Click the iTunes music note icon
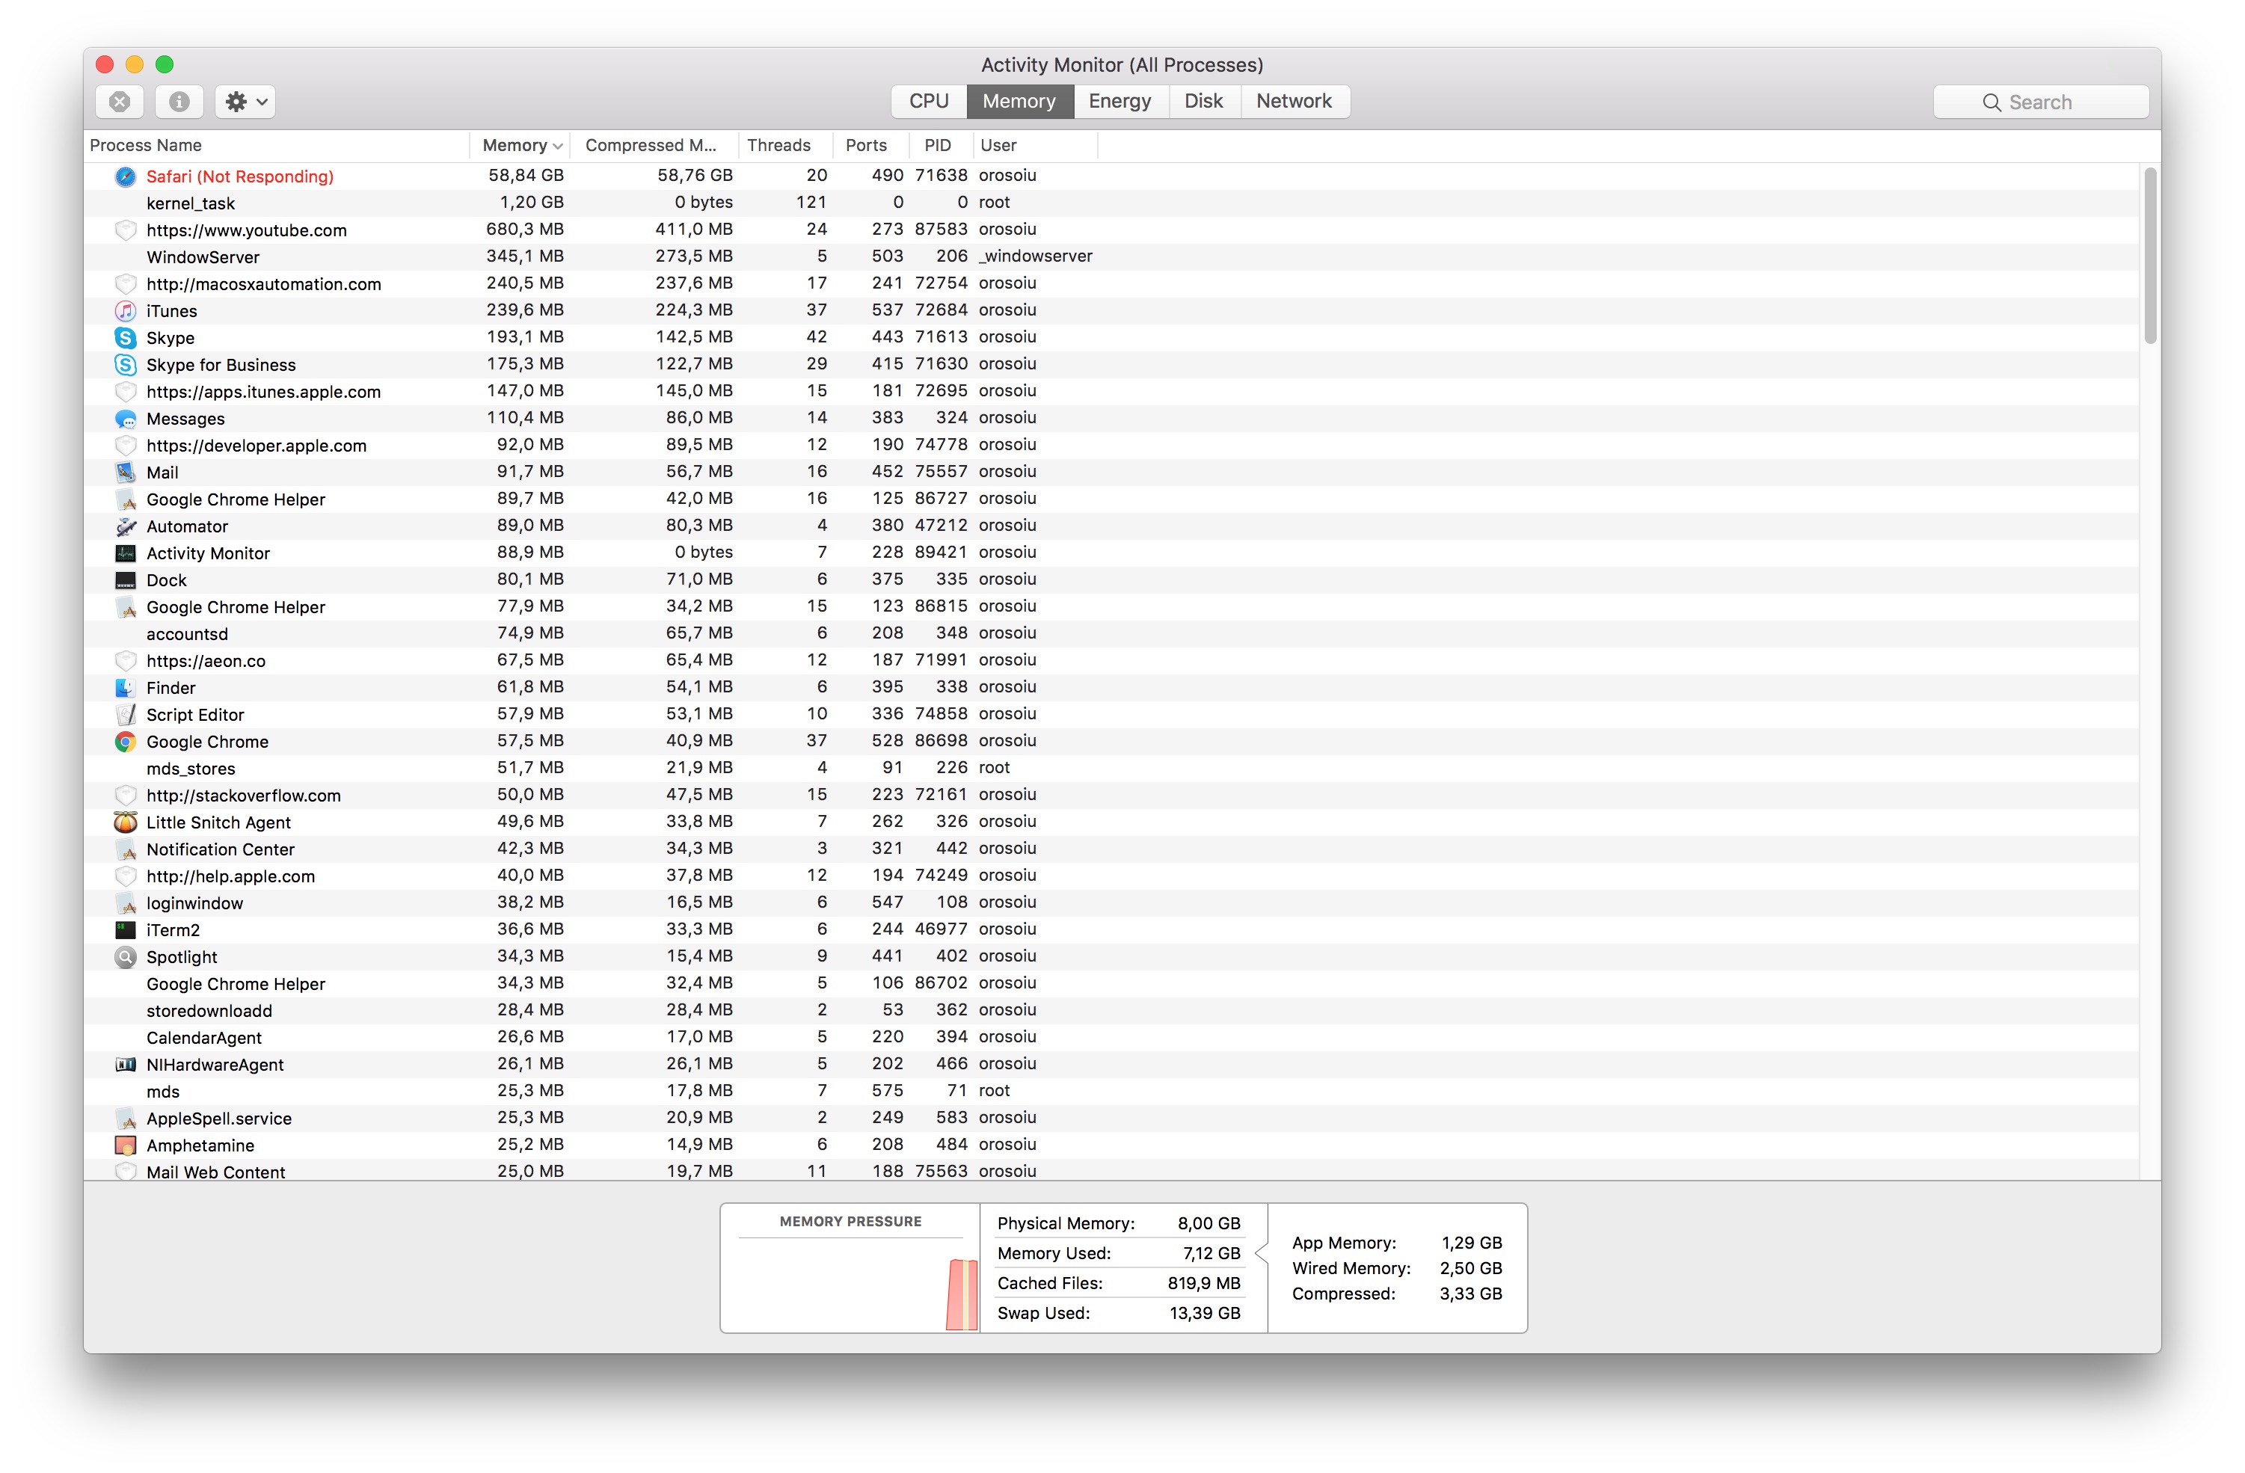This screenshot has width=2245, height=1473. pos(126,311)
